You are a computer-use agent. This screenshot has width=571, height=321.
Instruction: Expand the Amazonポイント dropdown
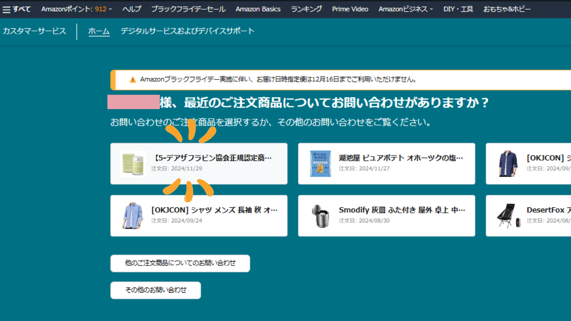(x=76, y=9)
